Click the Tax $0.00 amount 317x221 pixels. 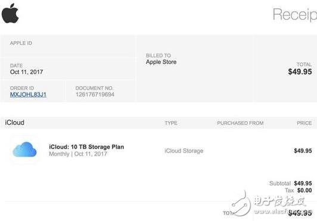[x=304, y=190]
